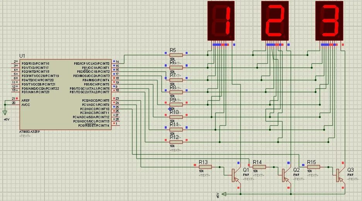Viewport: 362px width, 201px height.
Task: Click the Q2 reference label
Action: 296,170
